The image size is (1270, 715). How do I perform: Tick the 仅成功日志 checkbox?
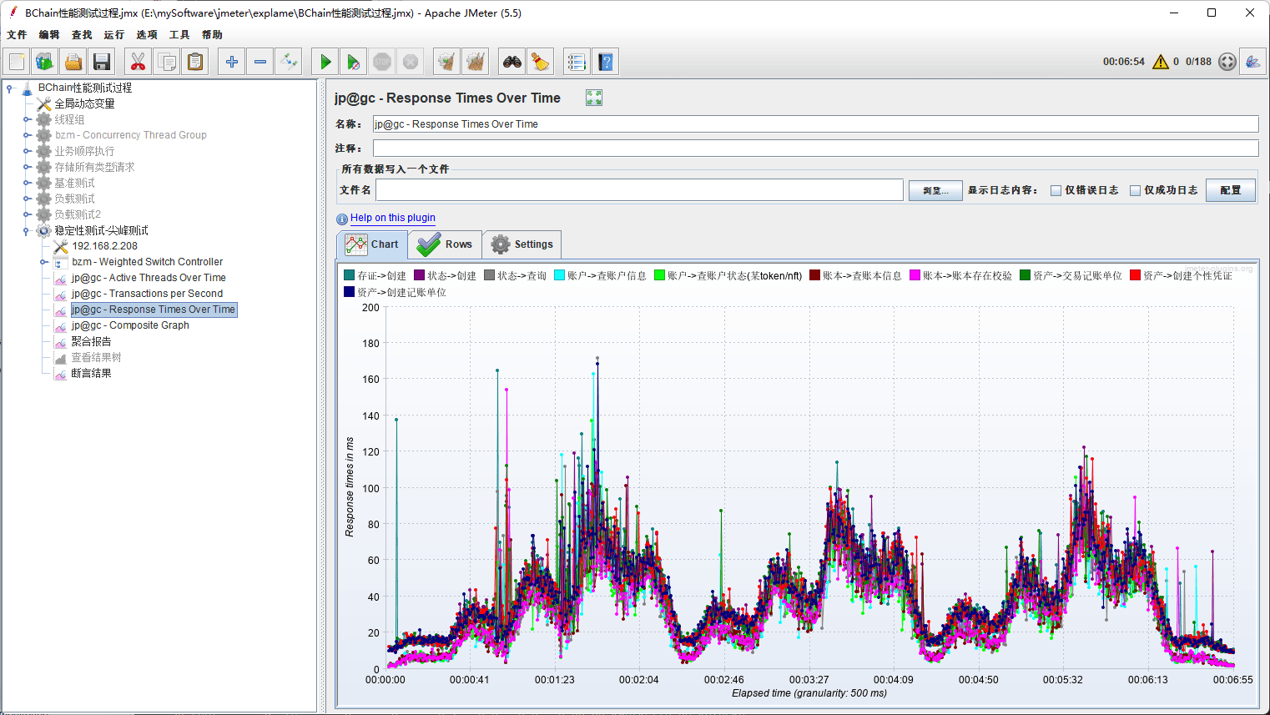point(1135,190)
